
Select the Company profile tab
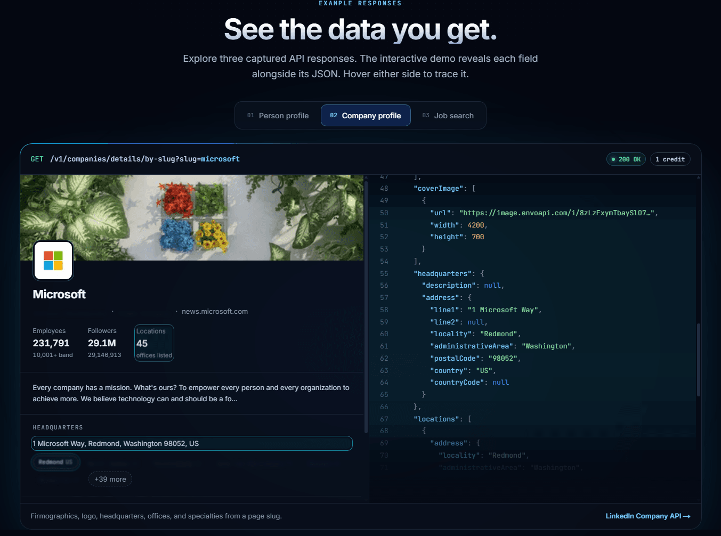tap(366, 116)
